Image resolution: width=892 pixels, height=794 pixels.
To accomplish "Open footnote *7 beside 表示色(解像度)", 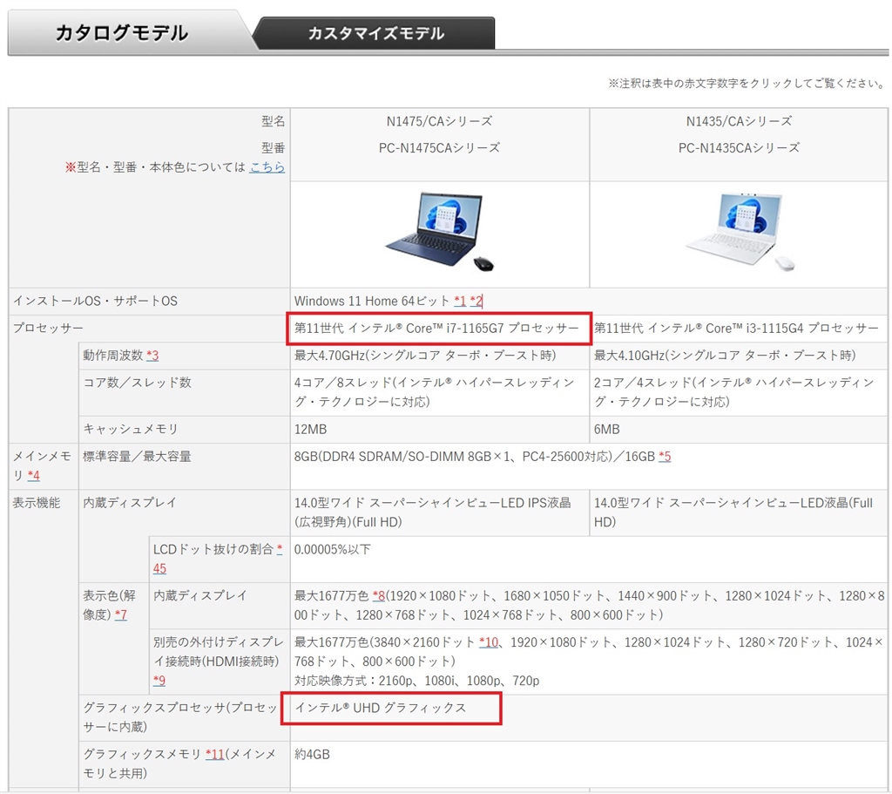I will 120,614.
